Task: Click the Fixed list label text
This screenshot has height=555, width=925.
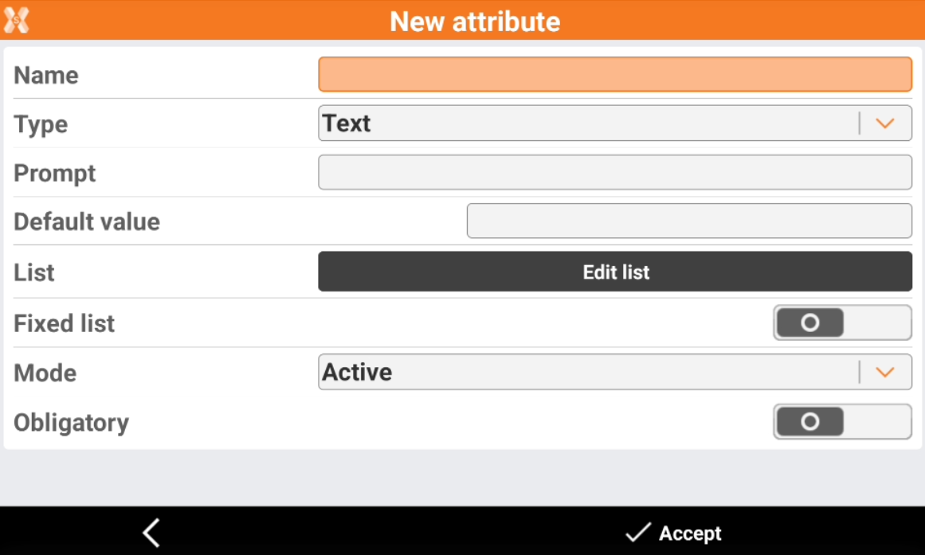Action: pyautogui.click(x=65, y=323)
